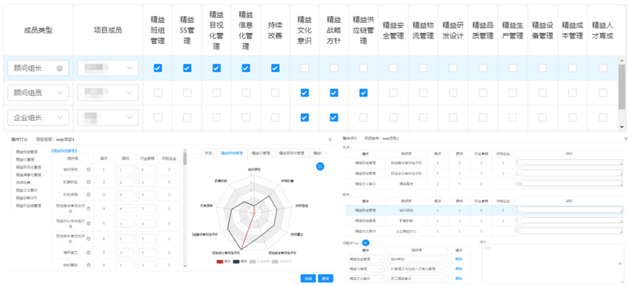Uncheck 精益文化意识 for 顾问组员 row
This screenshot has height=286, width=628.
[304, 93]
